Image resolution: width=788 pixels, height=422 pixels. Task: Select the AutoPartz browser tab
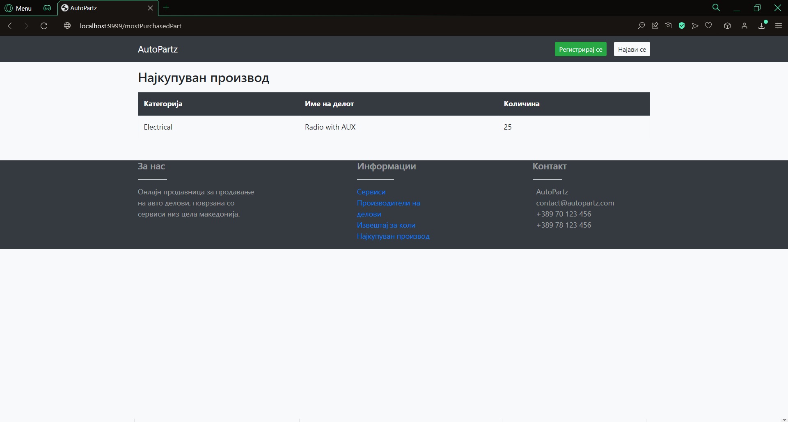(x=103, y=8)
